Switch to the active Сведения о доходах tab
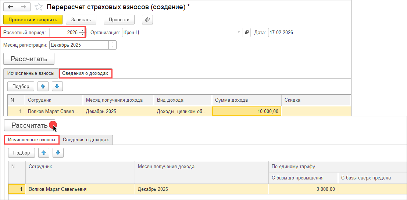 (85, 73)
